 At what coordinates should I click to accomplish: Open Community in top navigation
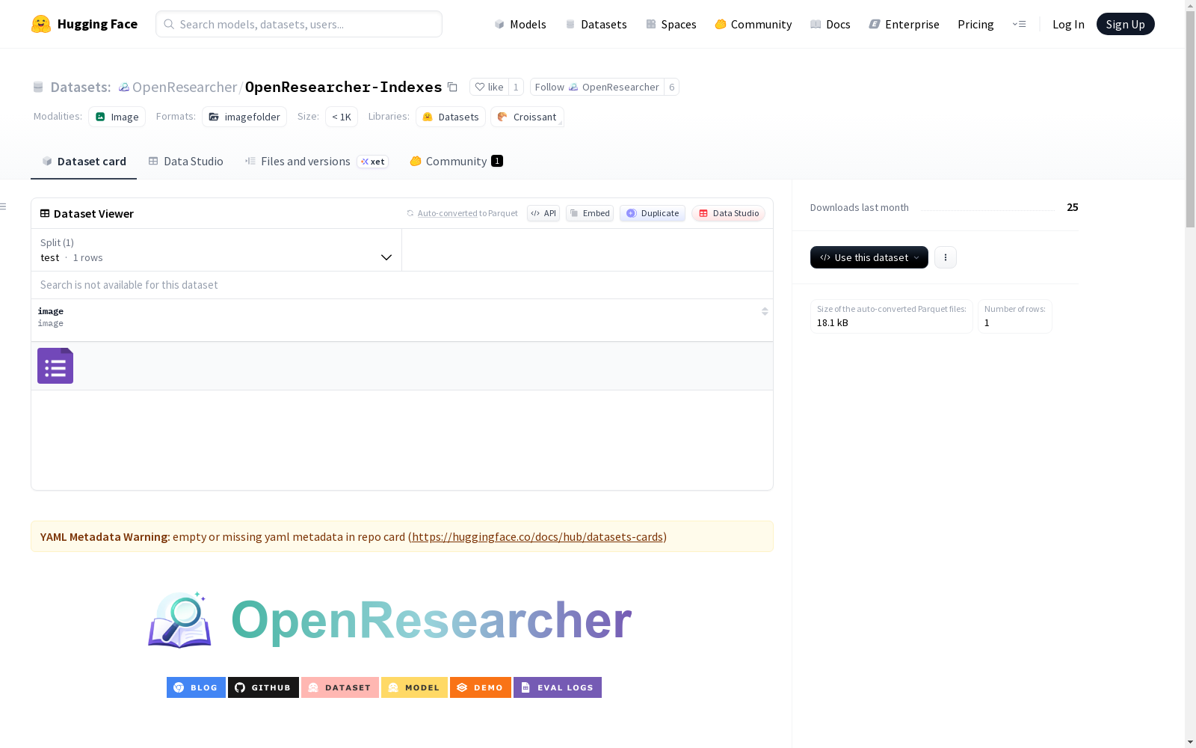[753, 24]
